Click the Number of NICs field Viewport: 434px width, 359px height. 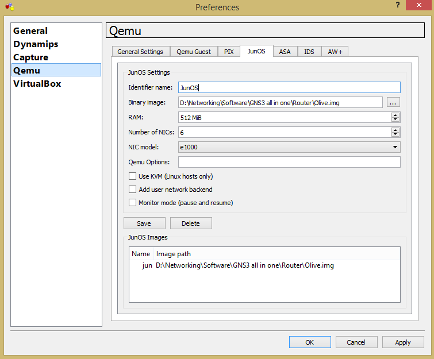pos(285,132)
